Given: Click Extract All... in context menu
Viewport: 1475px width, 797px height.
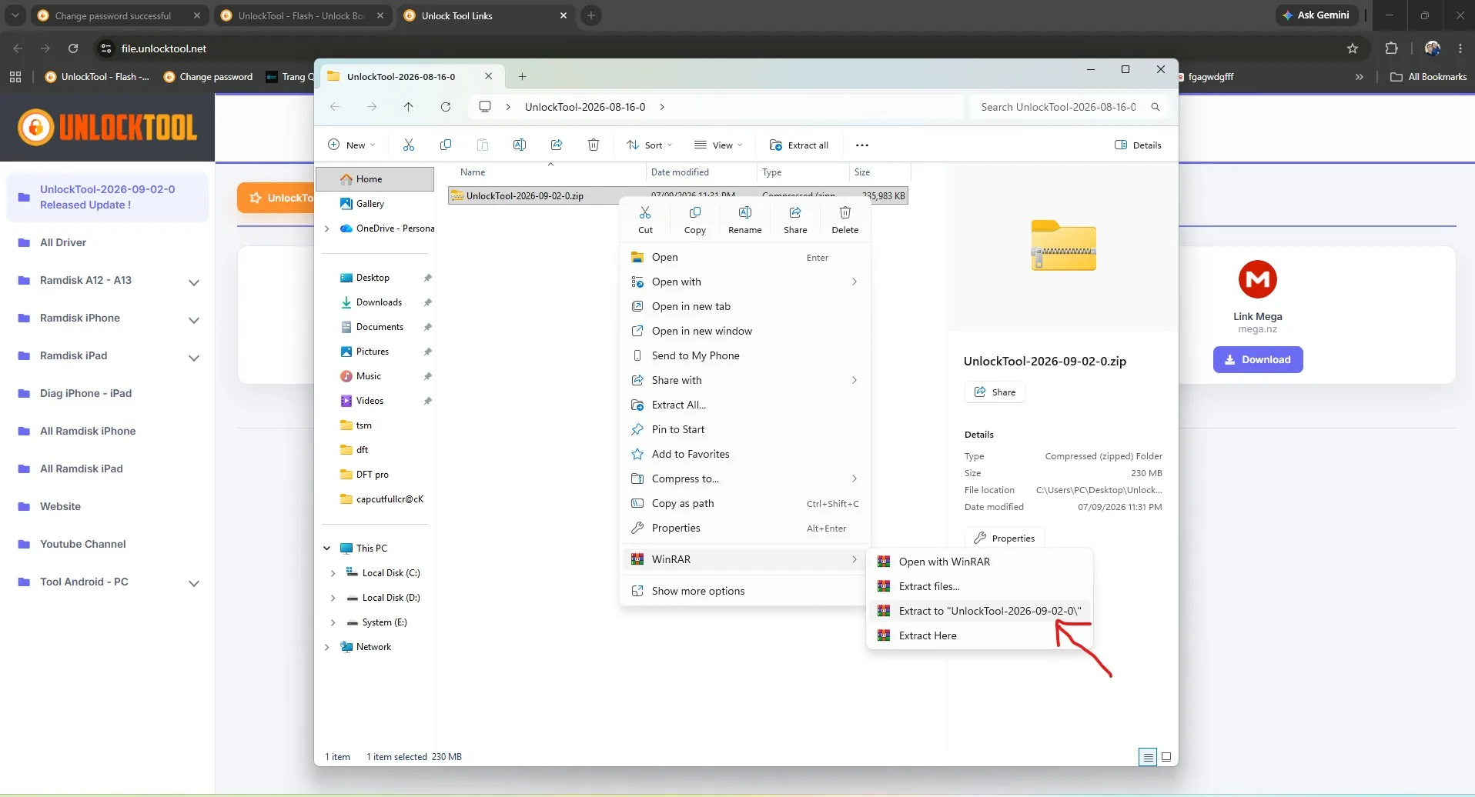Looking at the screenshot, I should 744,405.
